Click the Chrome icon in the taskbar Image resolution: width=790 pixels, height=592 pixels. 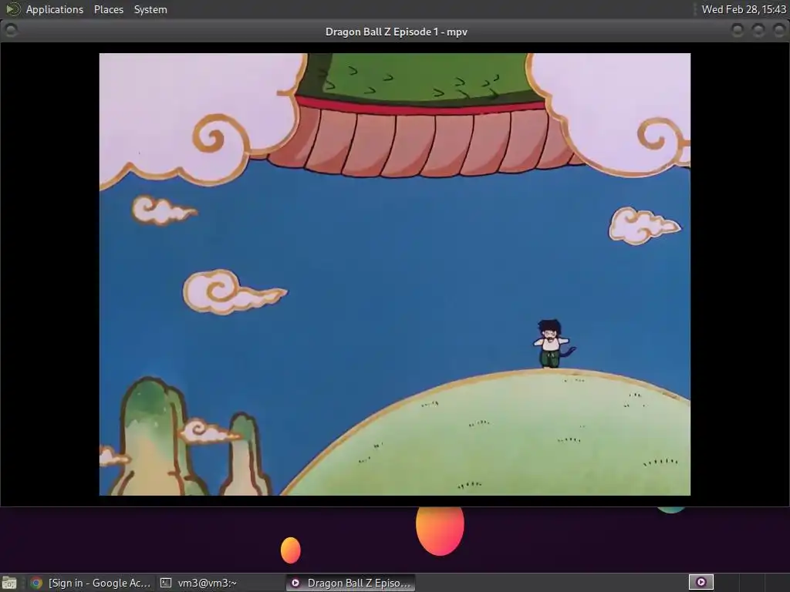tap(36, 583)
